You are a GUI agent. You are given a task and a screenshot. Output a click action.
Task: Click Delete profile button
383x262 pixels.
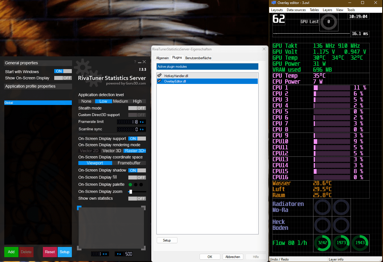click(26, 252)
